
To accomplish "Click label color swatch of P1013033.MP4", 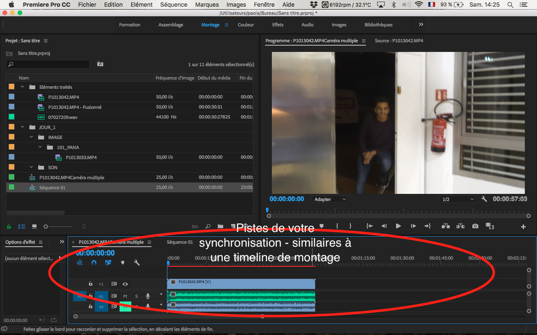I will click(12, 157).
